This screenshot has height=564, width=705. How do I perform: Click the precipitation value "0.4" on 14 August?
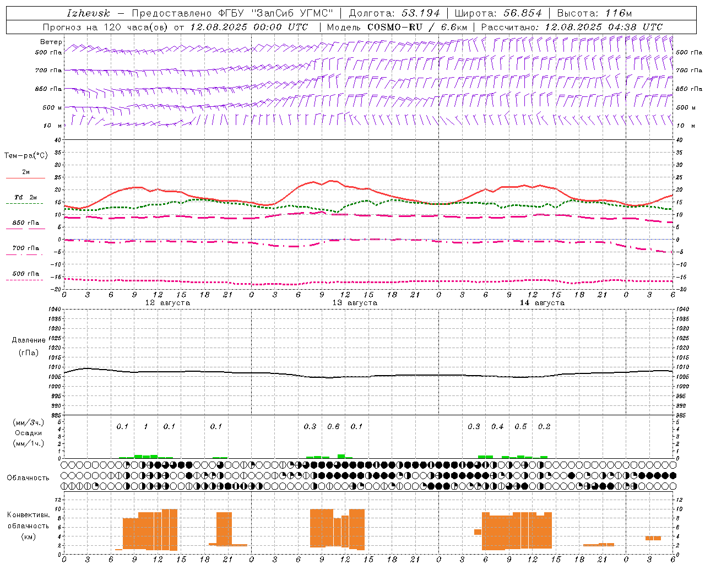[x=497, y=427]
